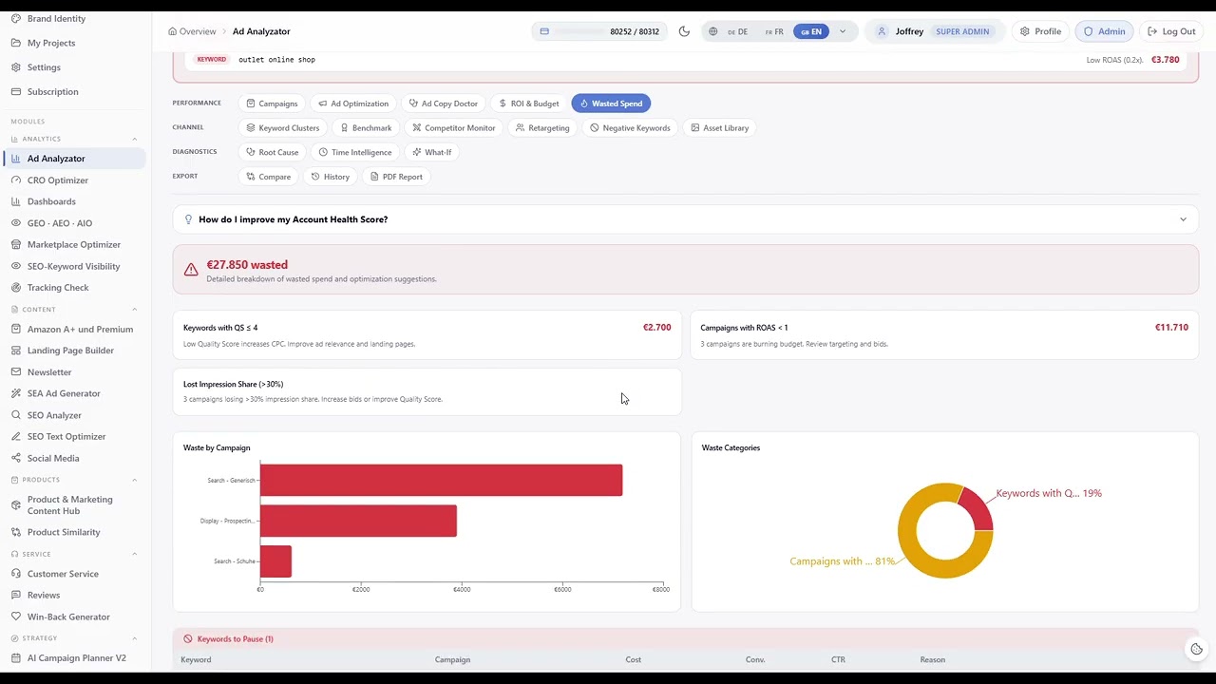Open the PDF Report export tab
Viewport: 1216px width, 684px height.
pos(396,177)
